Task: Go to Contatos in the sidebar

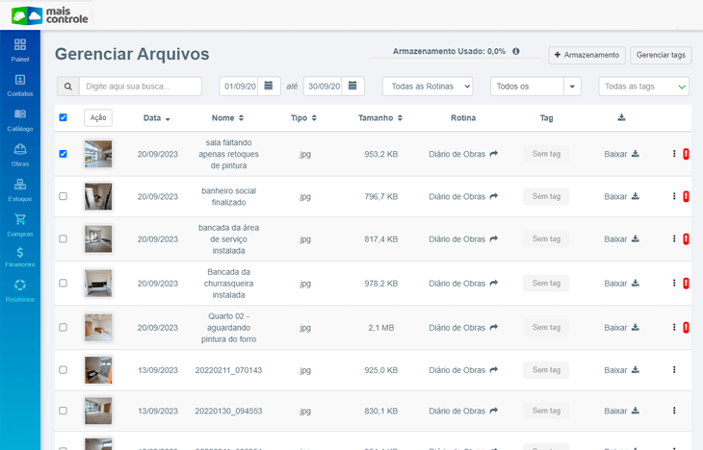Action: (x=20, y=84)
